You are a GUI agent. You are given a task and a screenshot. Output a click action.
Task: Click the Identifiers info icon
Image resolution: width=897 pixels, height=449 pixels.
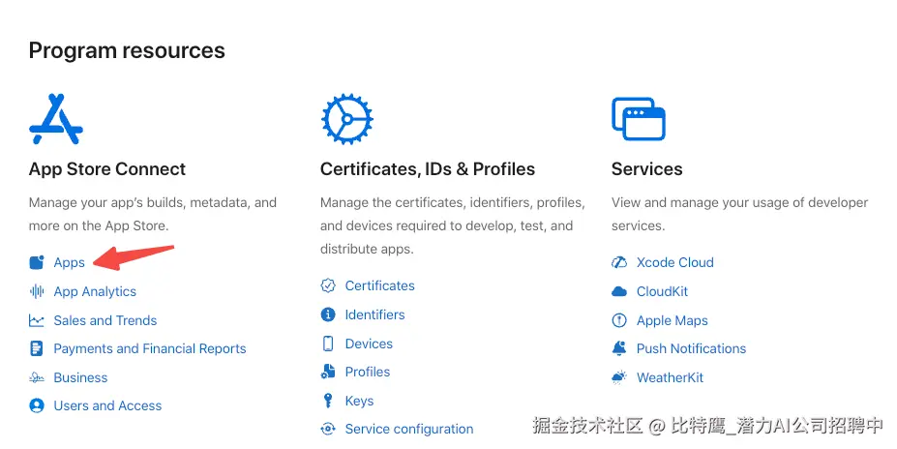click(328, 314)
